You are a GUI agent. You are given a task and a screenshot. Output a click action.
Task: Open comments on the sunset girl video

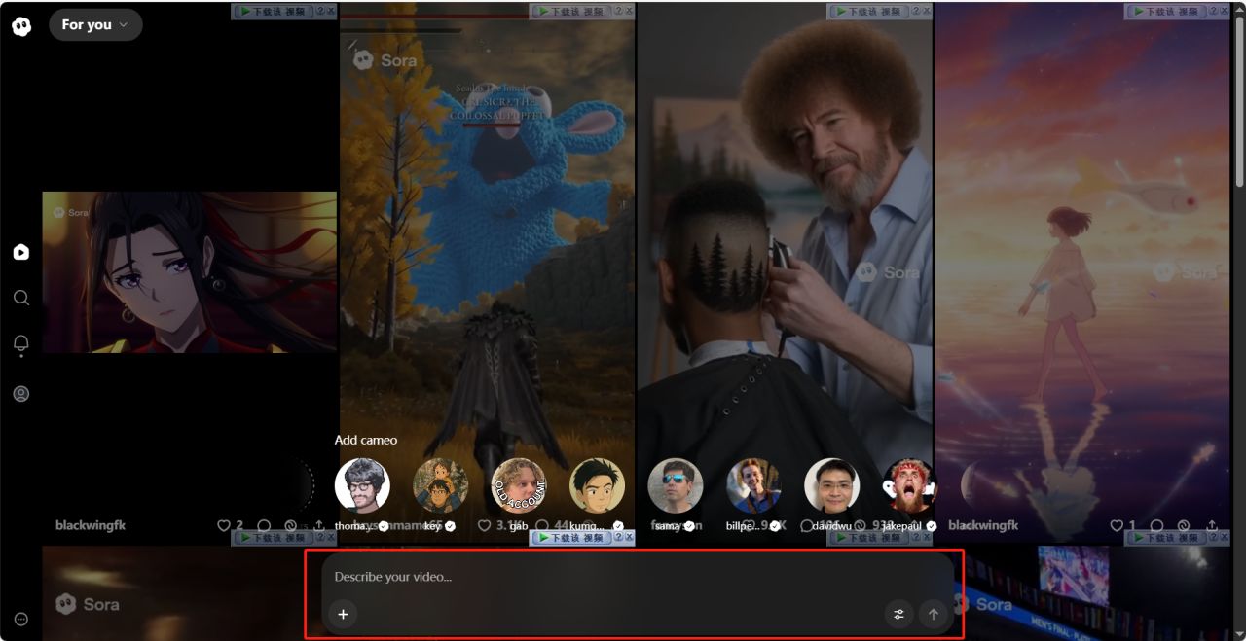(1157, 525)
